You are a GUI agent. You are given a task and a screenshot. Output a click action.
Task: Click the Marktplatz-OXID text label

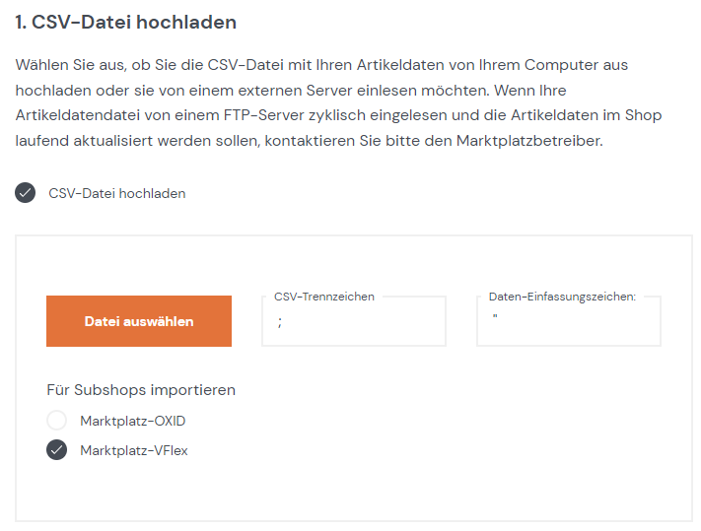tap(133, 421)
